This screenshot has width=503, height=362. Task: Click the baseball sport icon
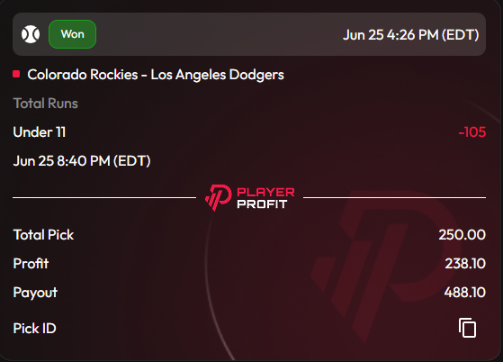(x=31, y=34)
